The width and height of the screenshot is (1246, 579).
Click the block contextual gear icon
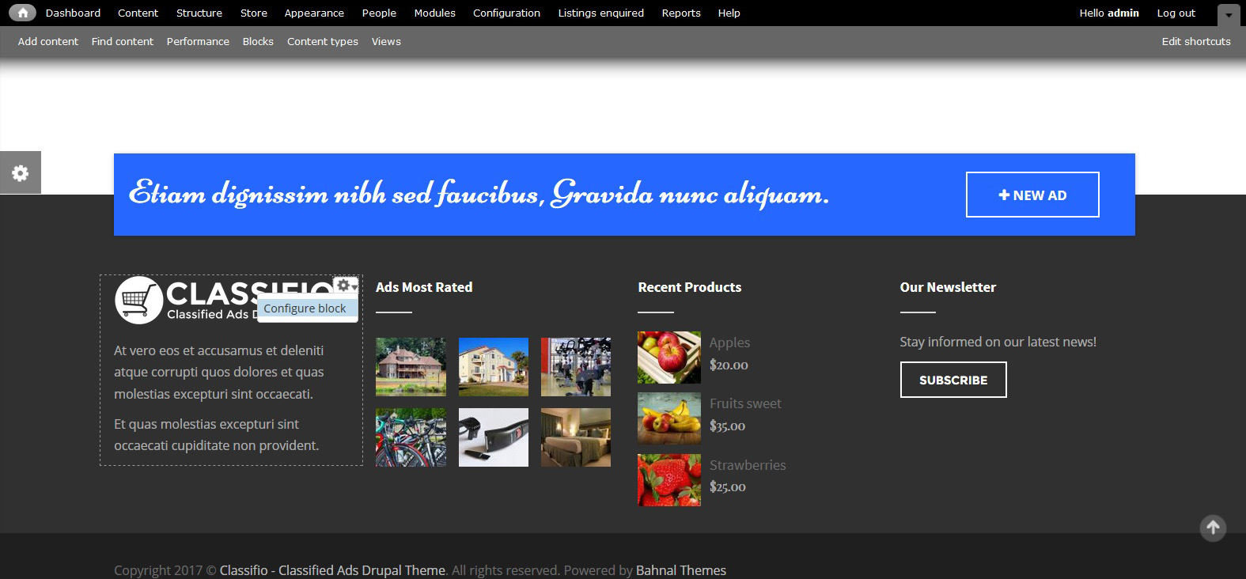click(x=345, y=286)
